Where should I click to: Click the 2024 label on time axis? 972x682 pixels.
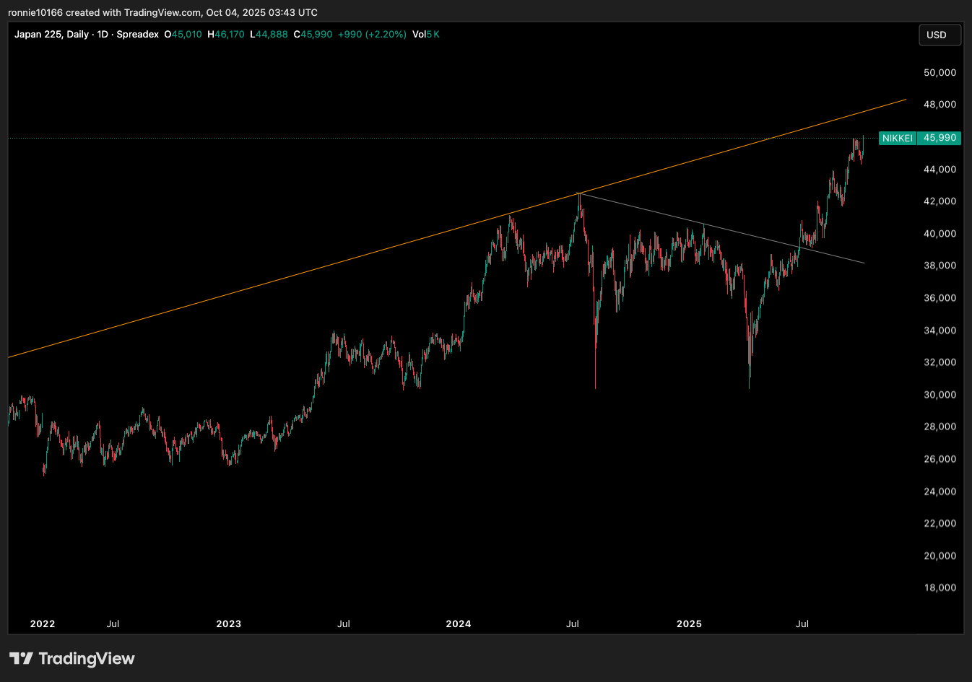point(459,624)
